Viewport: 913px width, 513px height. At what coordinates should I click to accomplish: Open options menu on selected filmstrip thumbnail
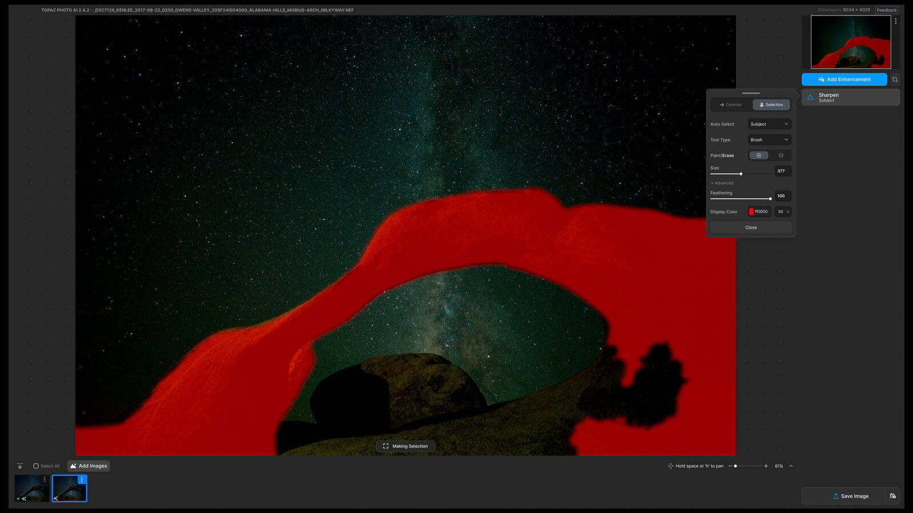coord(82,480)
